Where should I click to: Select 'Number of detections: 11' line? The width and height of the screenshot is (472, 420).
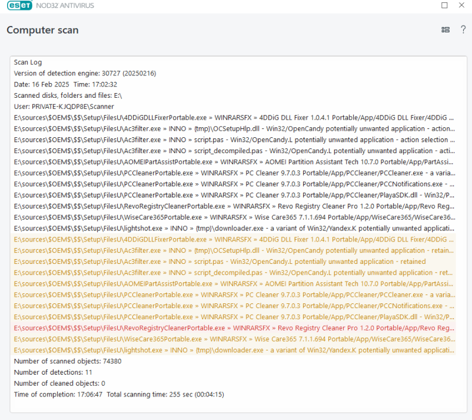(53, 372)
